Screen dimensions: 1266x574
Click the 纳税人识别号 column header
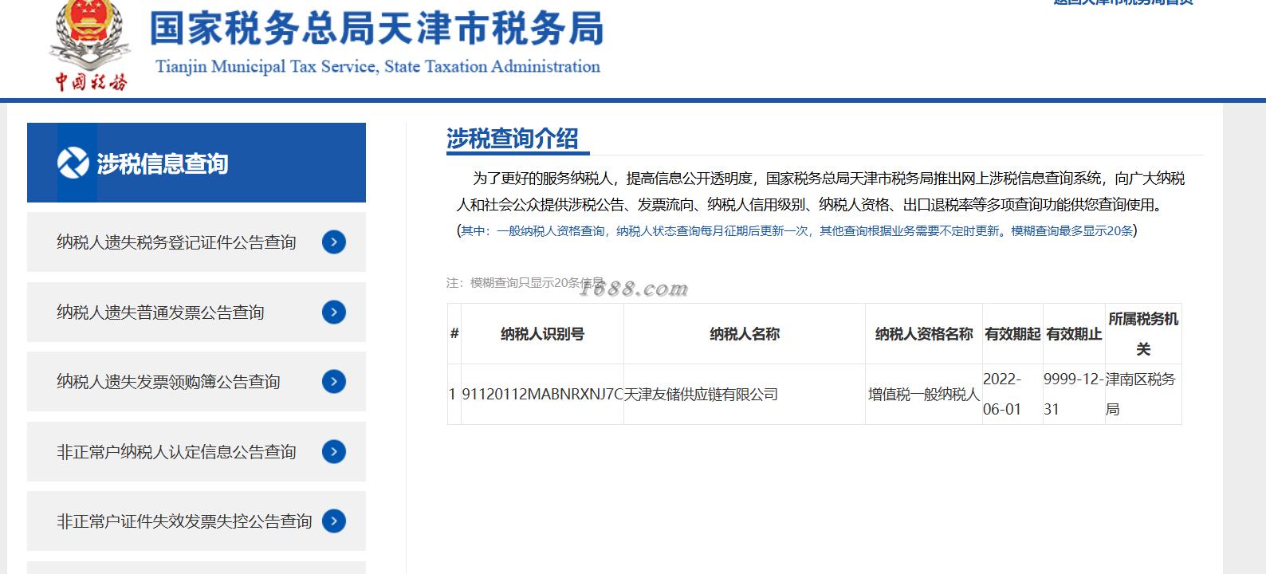(542, 334)
